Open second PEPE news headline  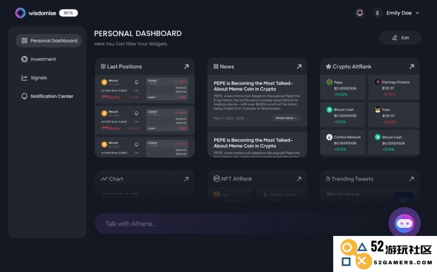coord(253,143)
